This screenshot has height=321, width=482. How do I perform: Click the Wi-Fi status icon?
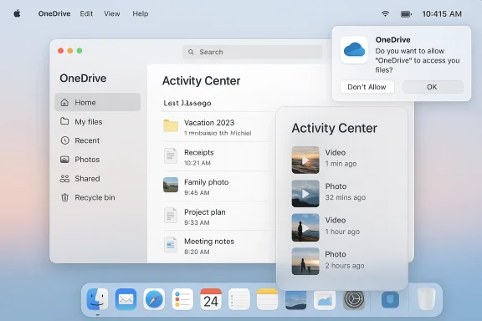click(385, 13)
